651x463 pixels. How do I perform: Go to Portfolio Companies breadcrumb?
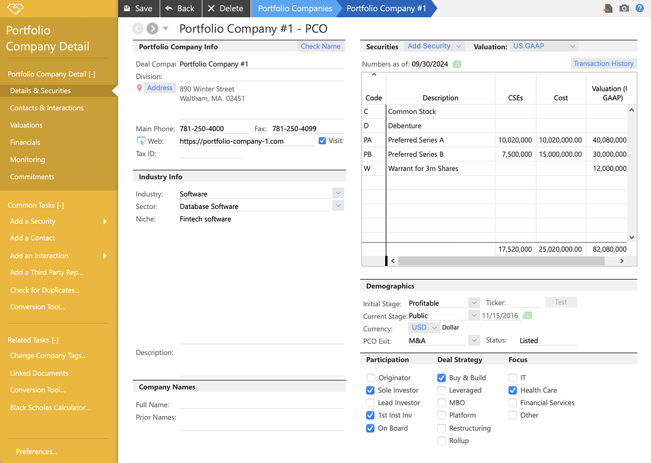[295, 8]
